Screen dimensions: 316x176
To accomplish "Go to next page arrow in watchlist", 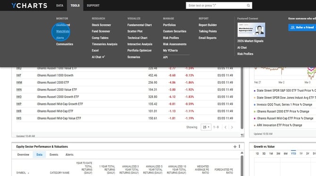I will 232,127.
